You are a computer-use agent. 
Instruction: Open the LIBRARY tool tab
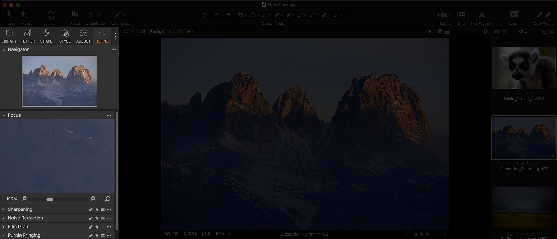tap(9, 36)
